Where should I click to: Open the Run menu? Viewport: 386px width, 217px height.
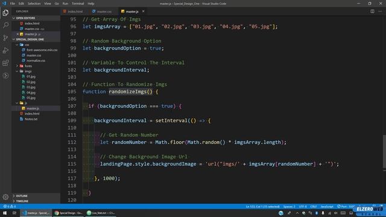(x=65, y=4)
